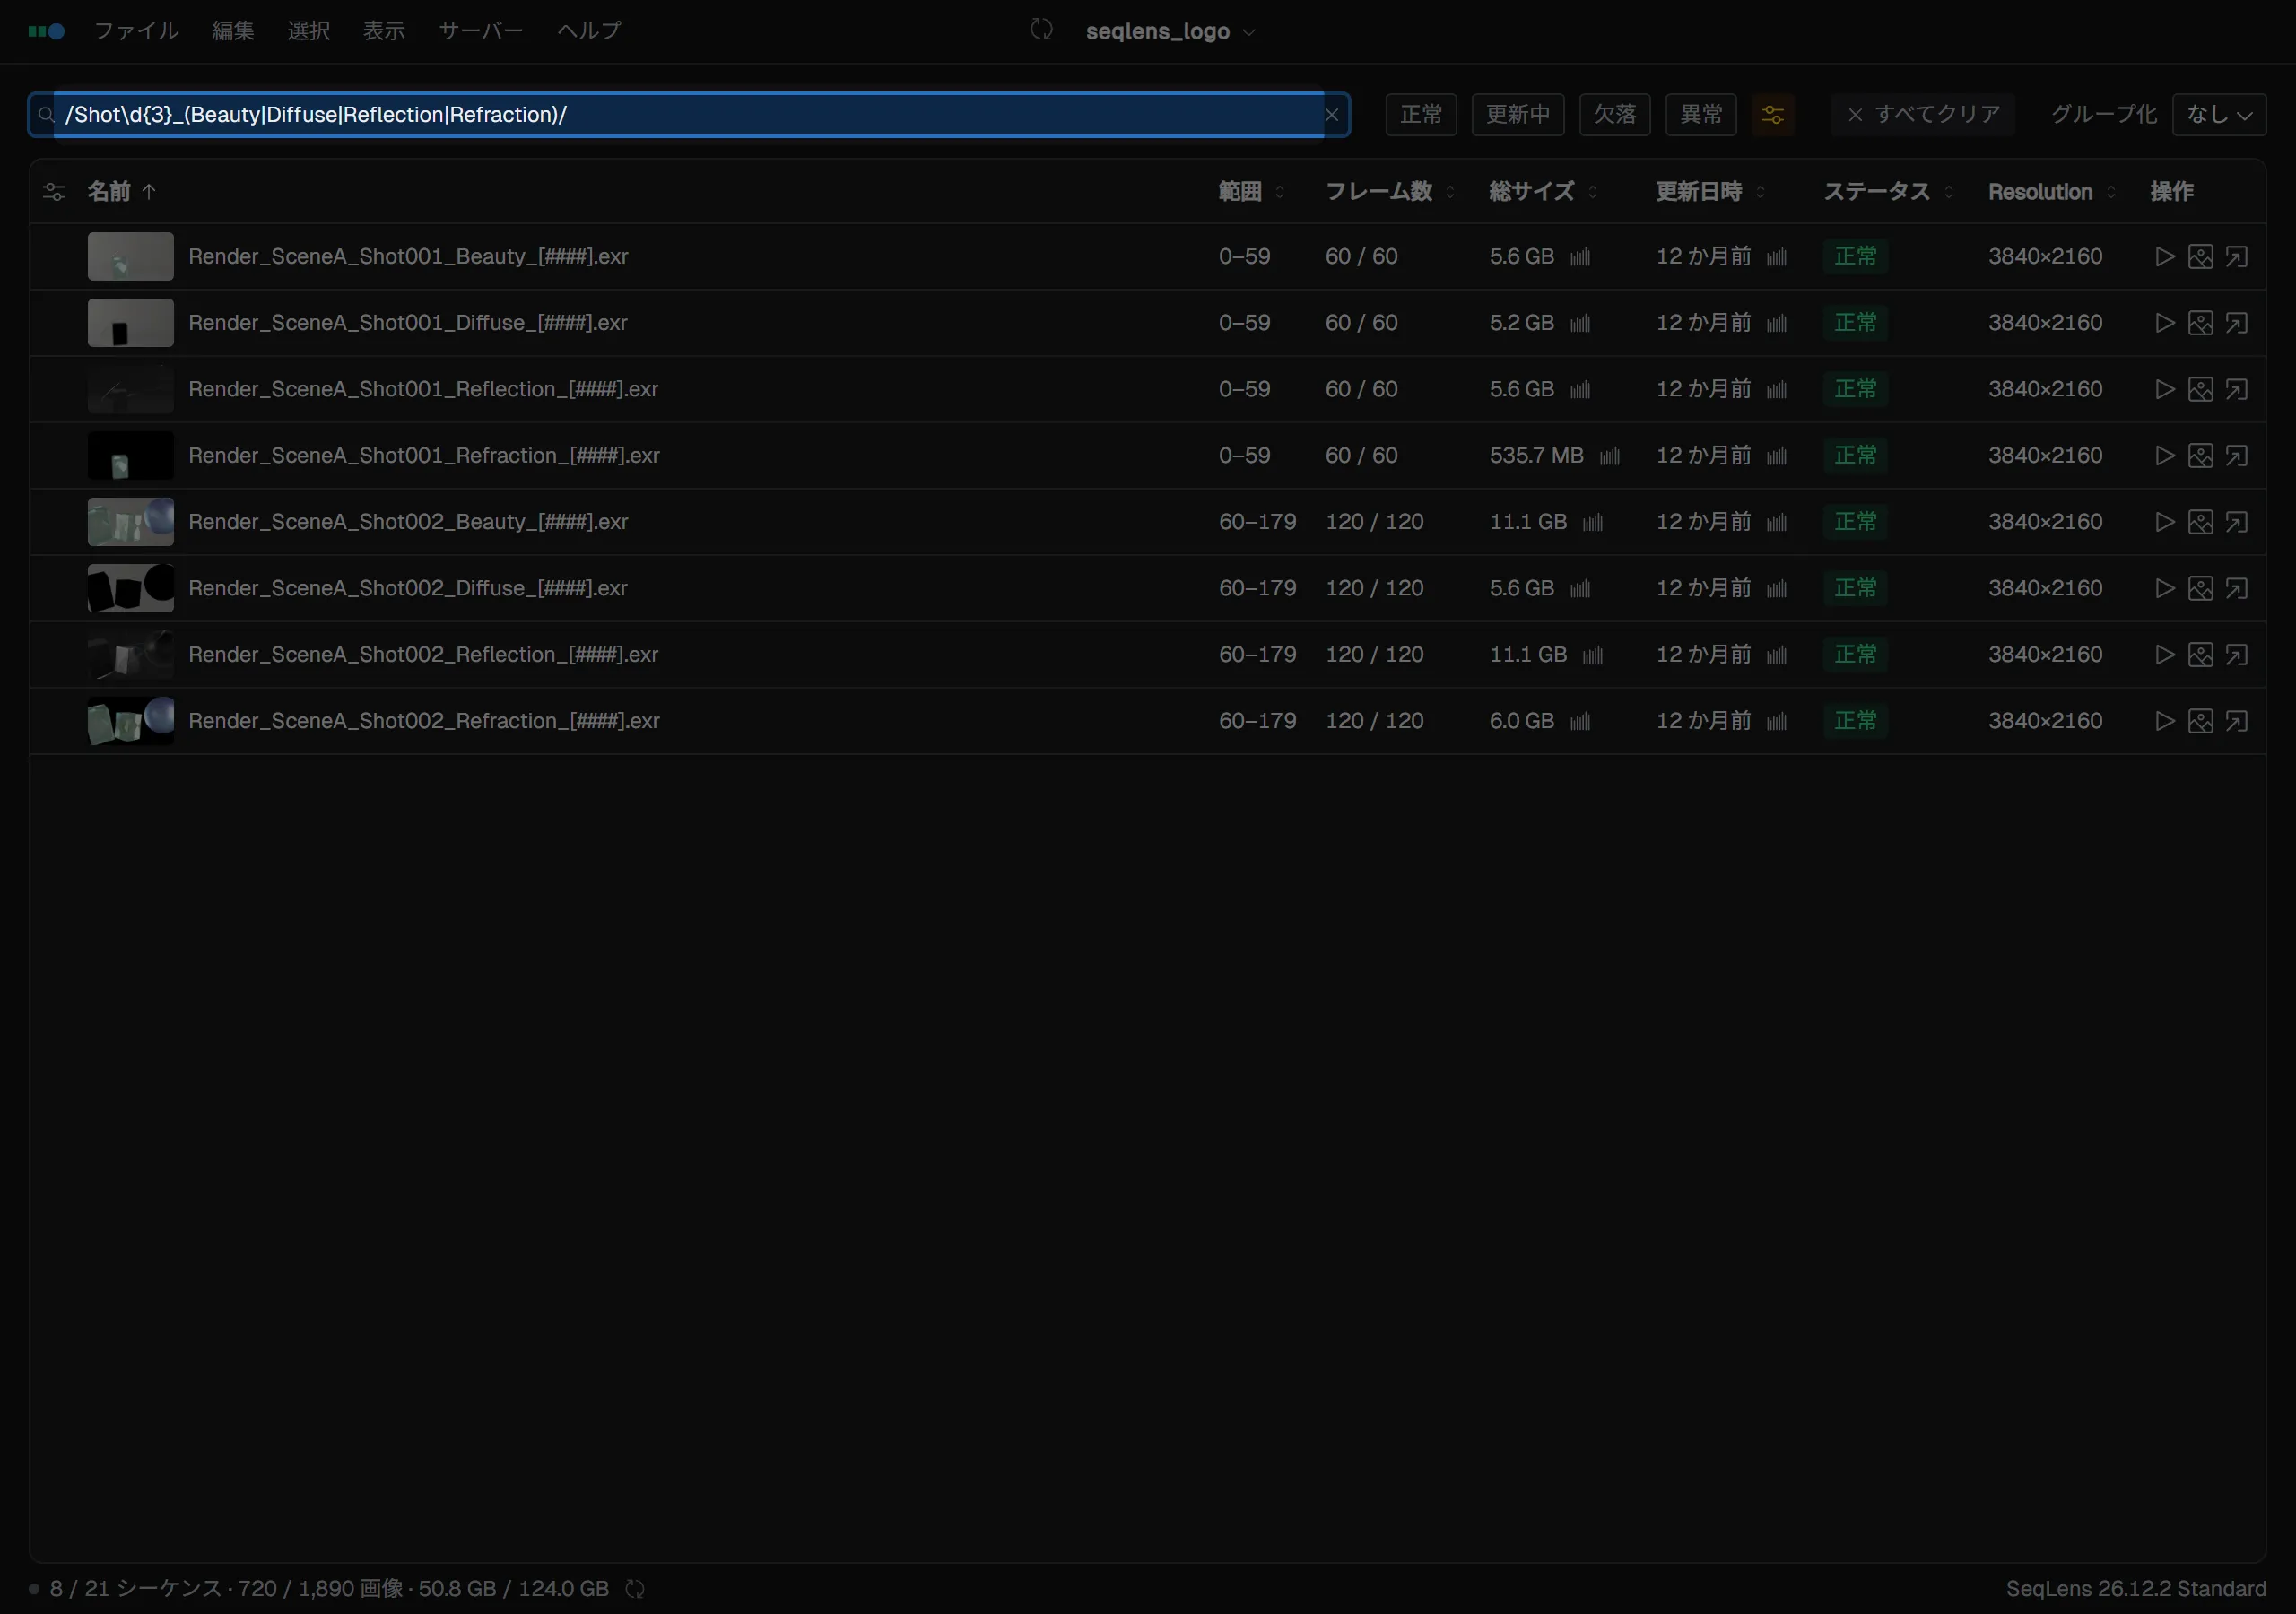2296x1614 pixels.
Task: Sort by Resolution column
Action: (2051, 192)
